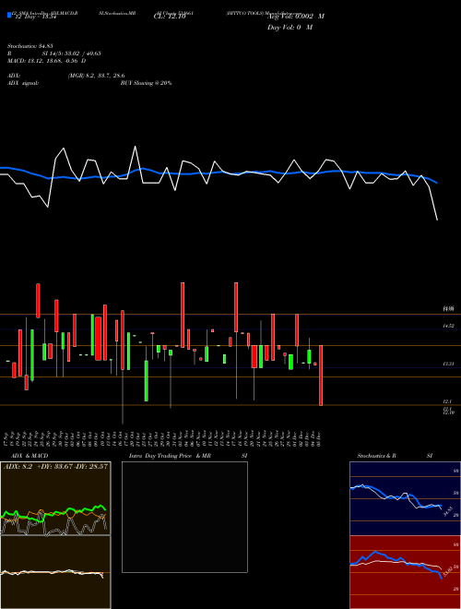
Task: Select the CL: 12.10 closing price text
Action: click(170, 17)
